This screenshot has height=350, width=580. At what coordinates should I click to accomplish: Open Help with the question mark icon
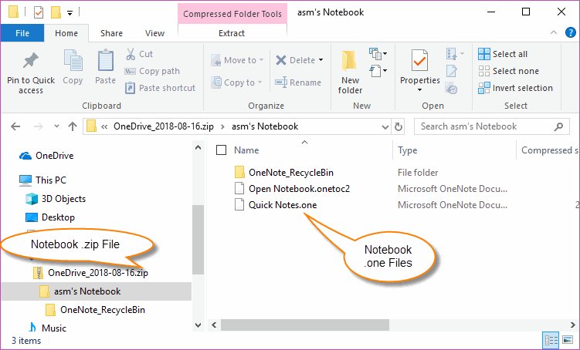pyautogui.click(x=571, y=32)
